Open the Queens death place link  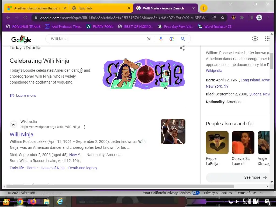[x=259, y=94]
